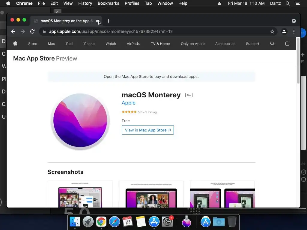Go to Support in Apple navigation
The height and width of the screenshot is (230, 307).
tap(252, 44)
